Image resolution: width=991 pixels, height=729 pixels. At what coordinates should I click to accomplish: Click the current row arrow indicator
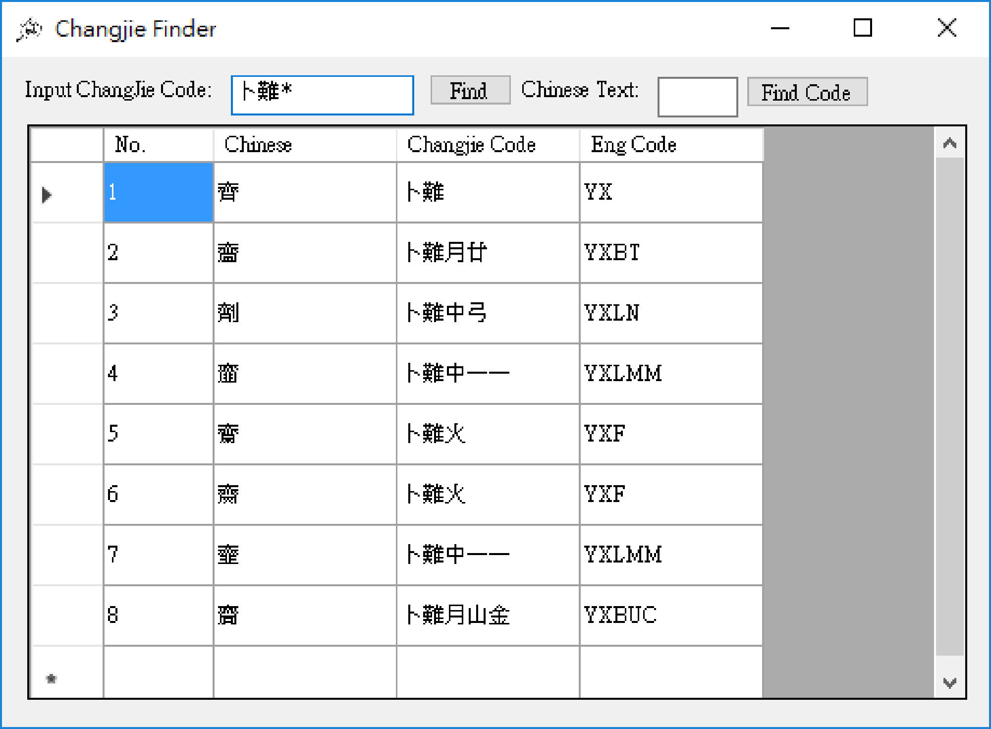pos(47,194)
